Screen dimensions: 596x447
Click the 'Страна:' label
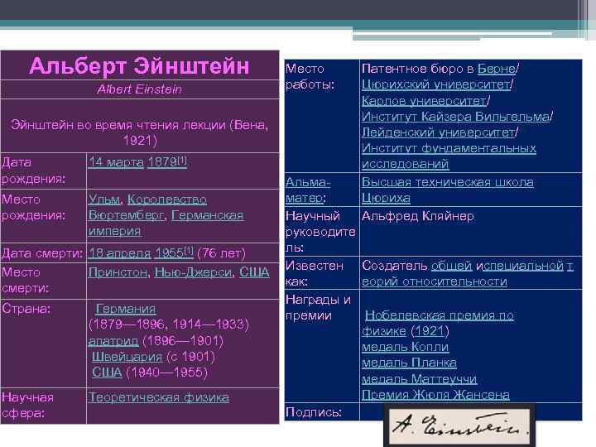tap(26, 309)
